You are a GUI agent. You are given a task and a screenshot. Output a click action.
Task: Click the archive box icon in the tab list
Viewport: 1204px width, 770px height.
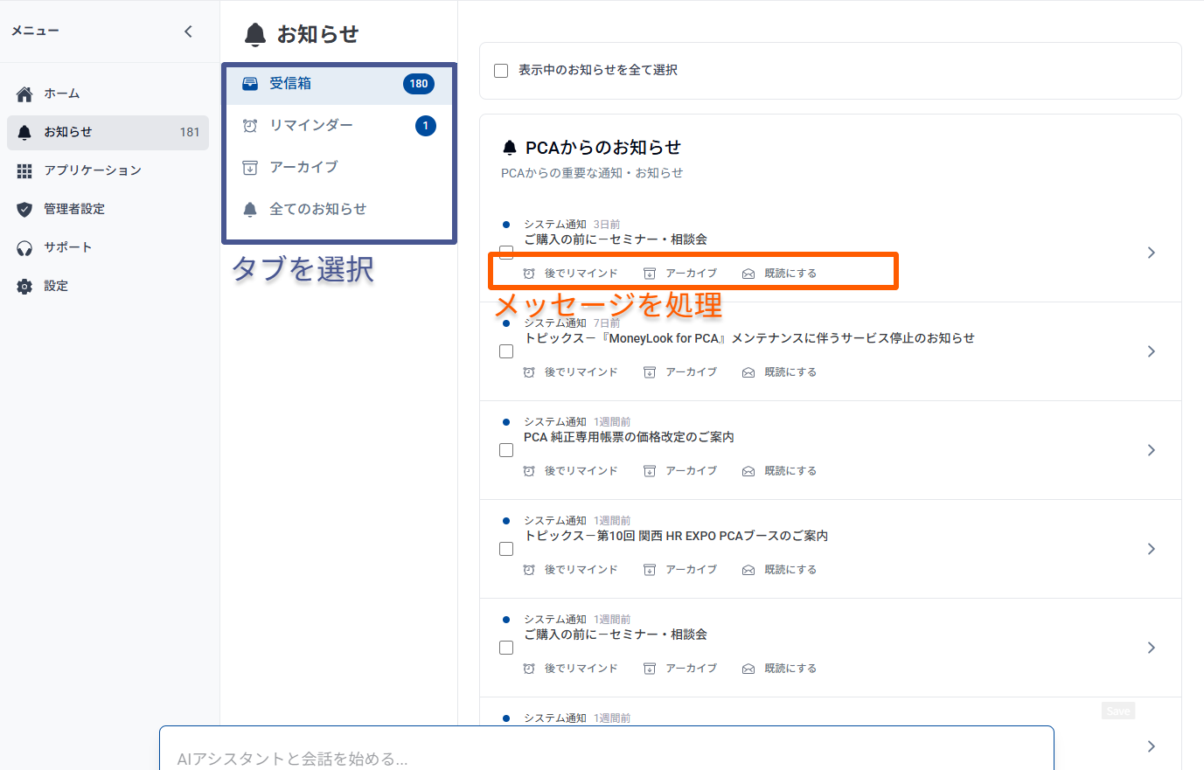[250, 167]
